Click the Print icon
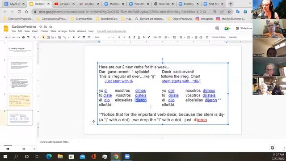This screenshot has height=161, width=286. click(x=23, y=37)
